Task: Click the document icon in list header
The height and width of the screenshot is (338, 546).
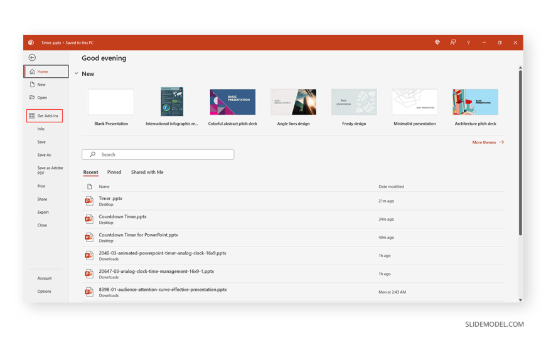Action: click(90, 187)
